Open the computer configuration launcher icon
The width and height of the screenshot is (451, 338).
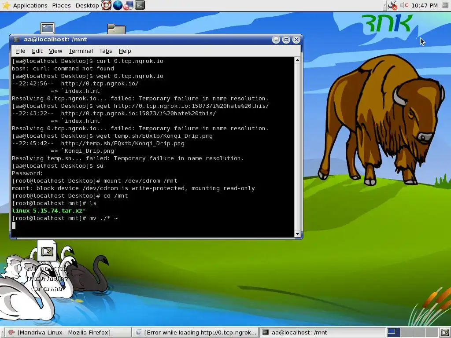(129, 5)
